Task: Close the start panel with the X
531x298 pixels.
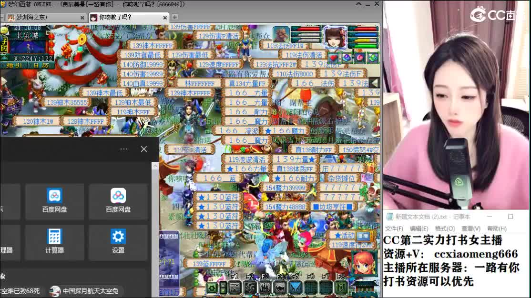Action: pyautogui.click(x=144, y=149)
